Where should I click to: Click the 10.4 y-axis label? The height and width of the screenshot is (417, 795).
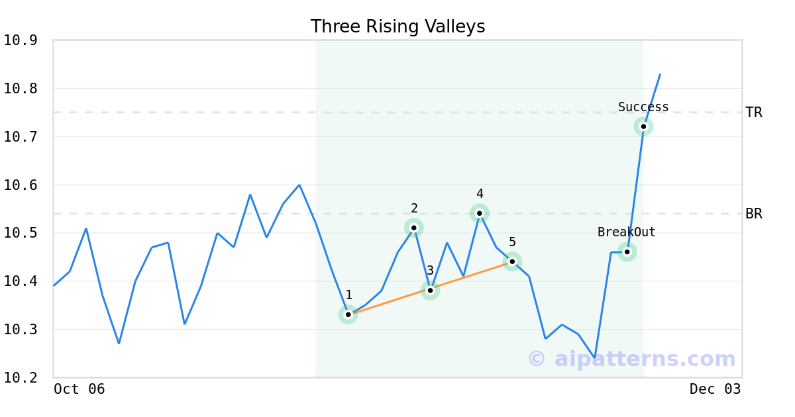[21, 281]
